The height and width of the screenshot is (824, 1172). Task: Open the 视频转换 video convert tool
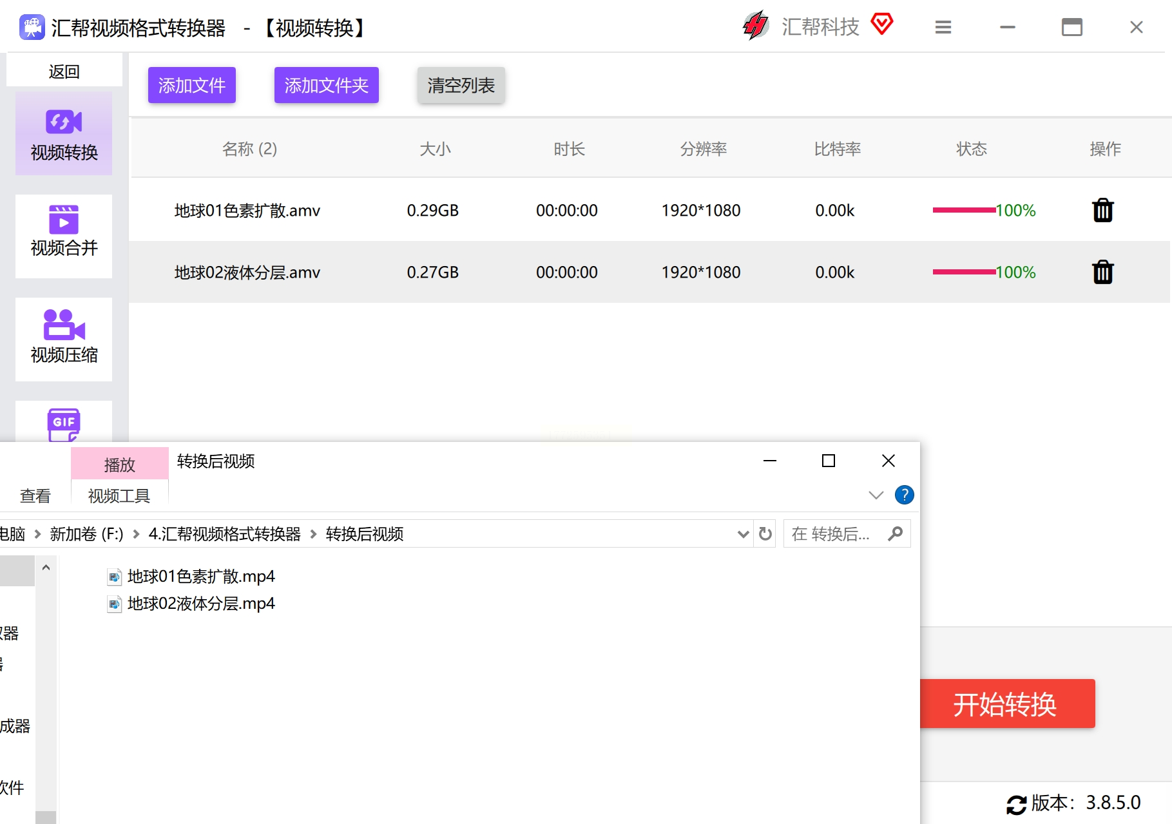click(x=64, y=134)
